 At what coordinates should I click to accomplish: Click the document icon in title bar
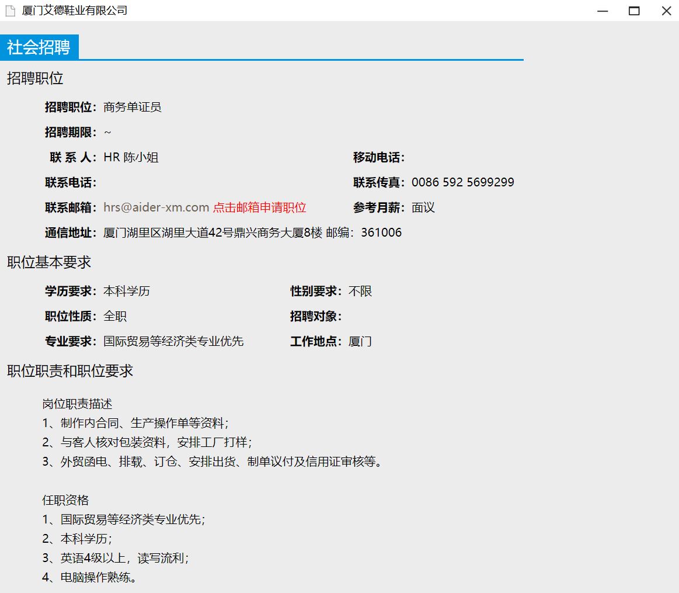(x=10, y=11)
